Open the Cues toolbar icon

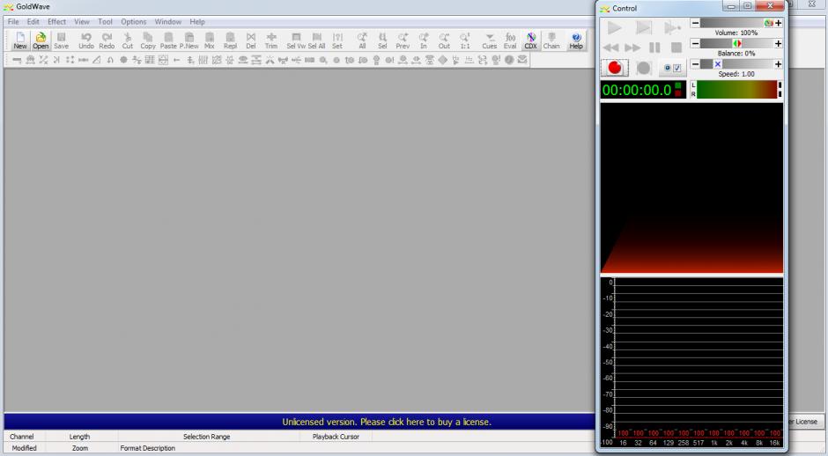point(490,40)
